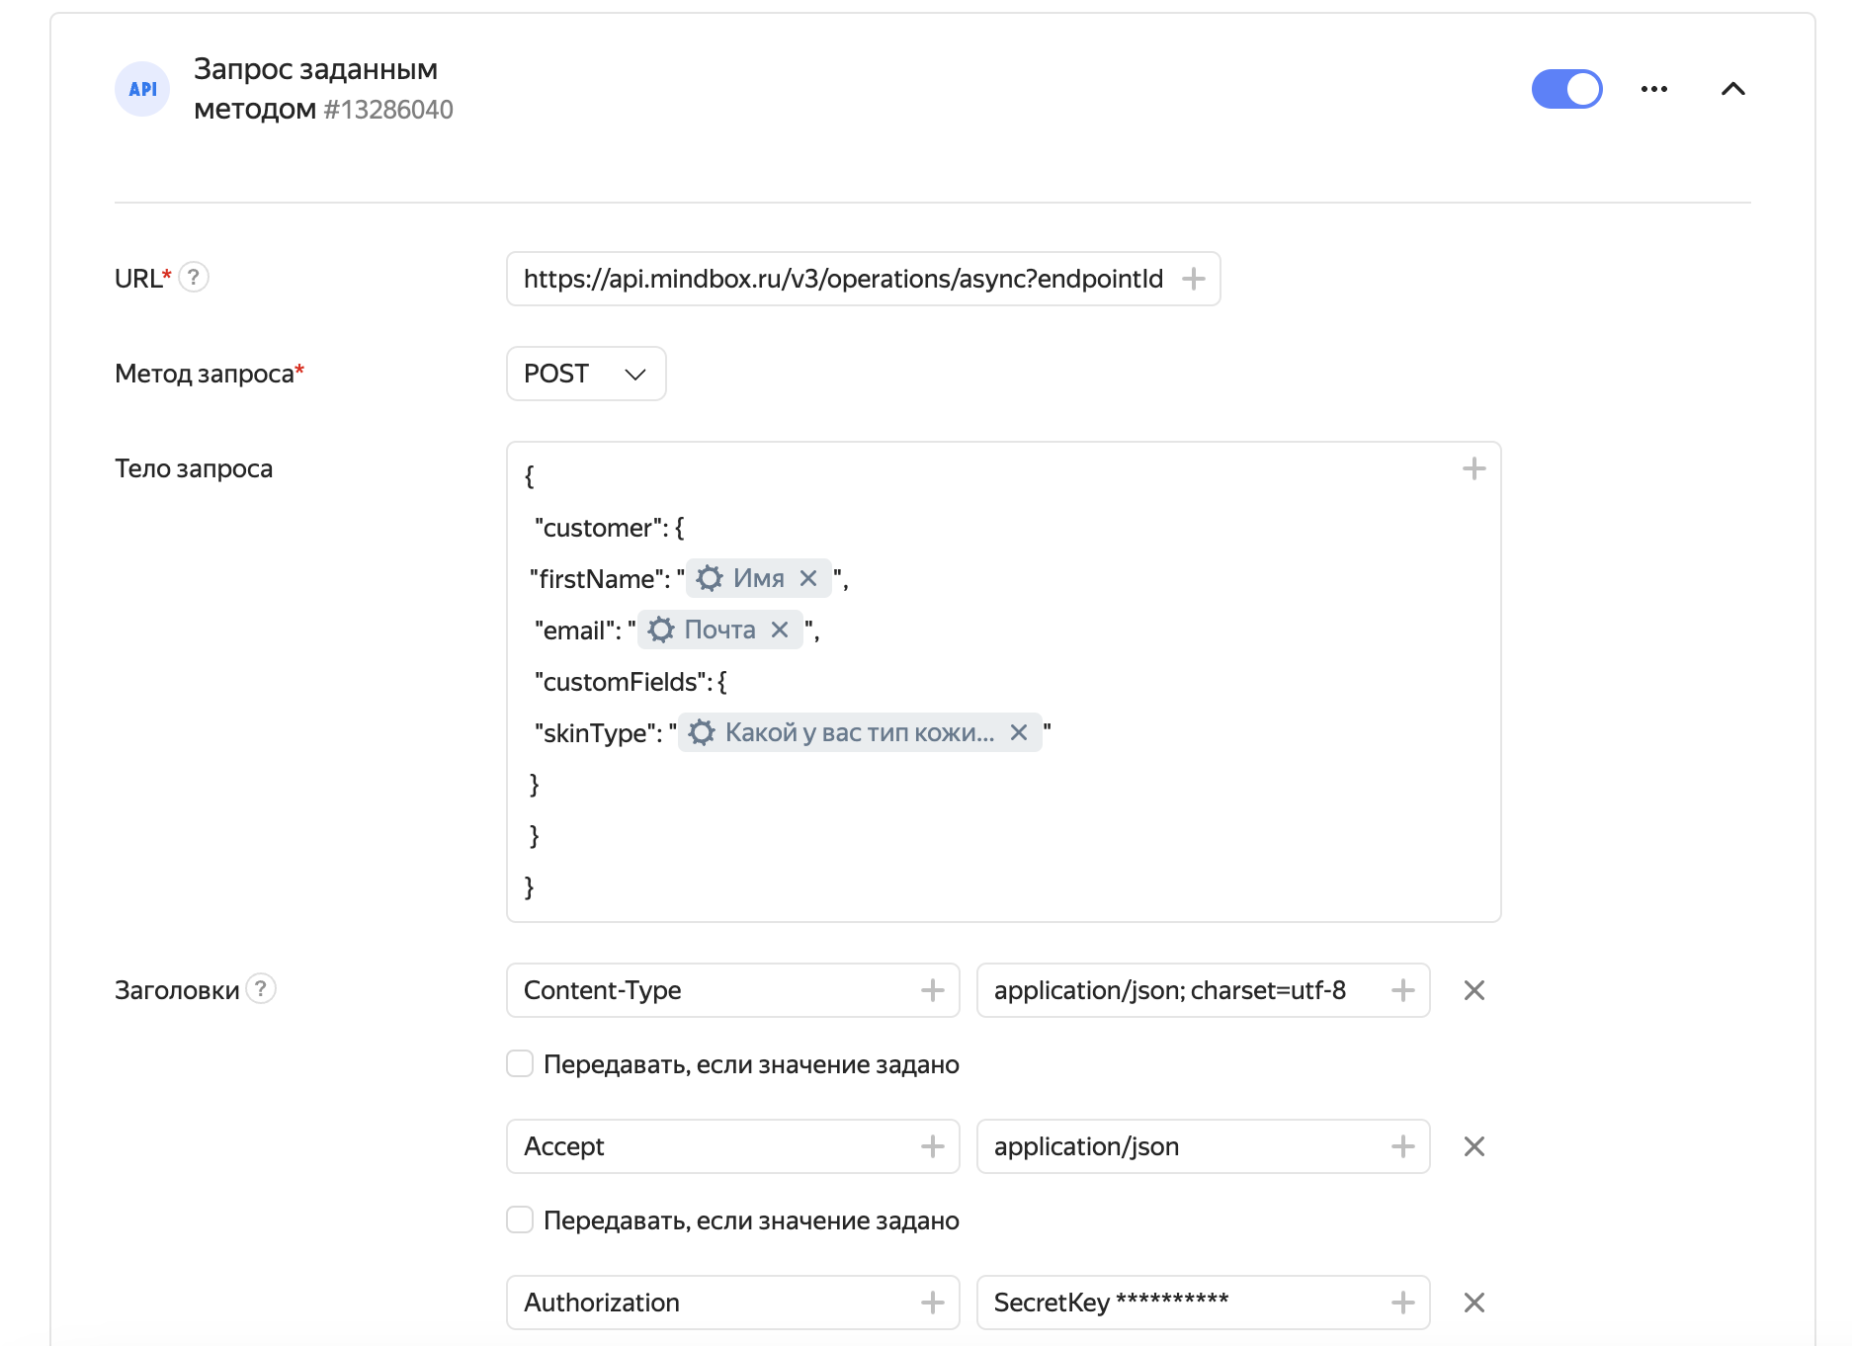Click the "customFields" line in body
This screenshot has height=1346, width=1852.
pos(631,682)
